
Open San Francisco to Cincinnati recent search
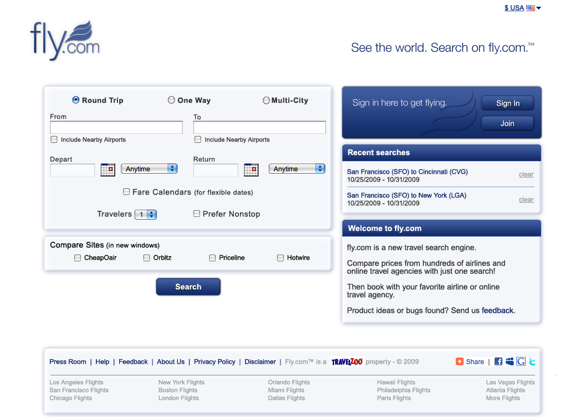407,172
